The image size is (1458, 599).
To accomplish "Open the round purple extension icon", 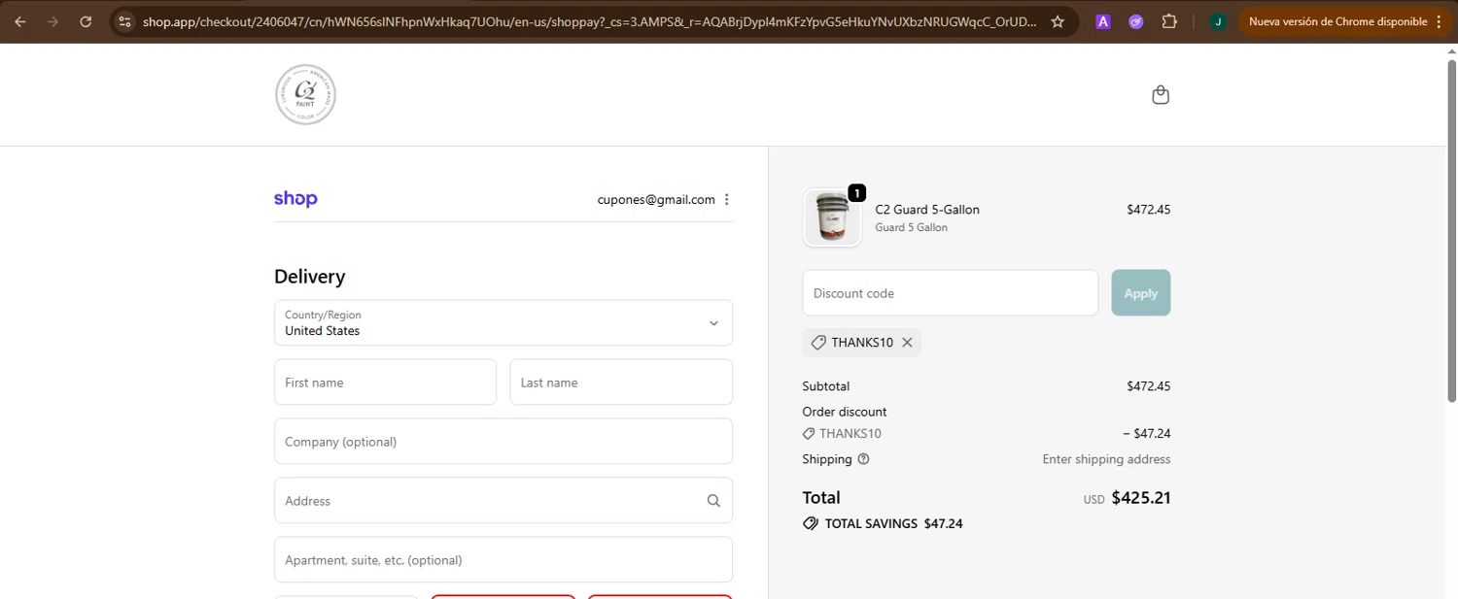I will (1136, 21).
